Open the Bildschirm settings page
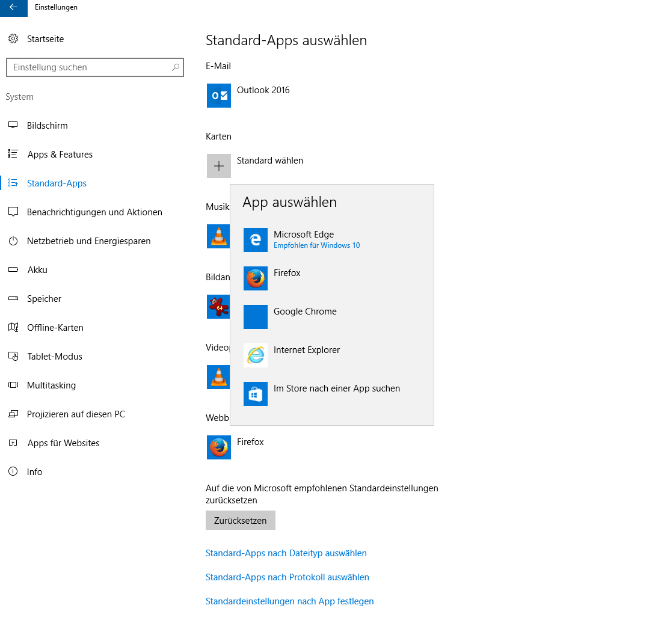The image size is (661, 629). point(47,126)
